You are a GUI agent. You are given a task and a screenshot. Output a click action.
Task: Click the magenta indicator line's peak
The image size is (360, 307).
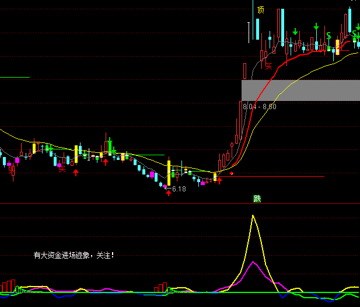coord(253,263)
